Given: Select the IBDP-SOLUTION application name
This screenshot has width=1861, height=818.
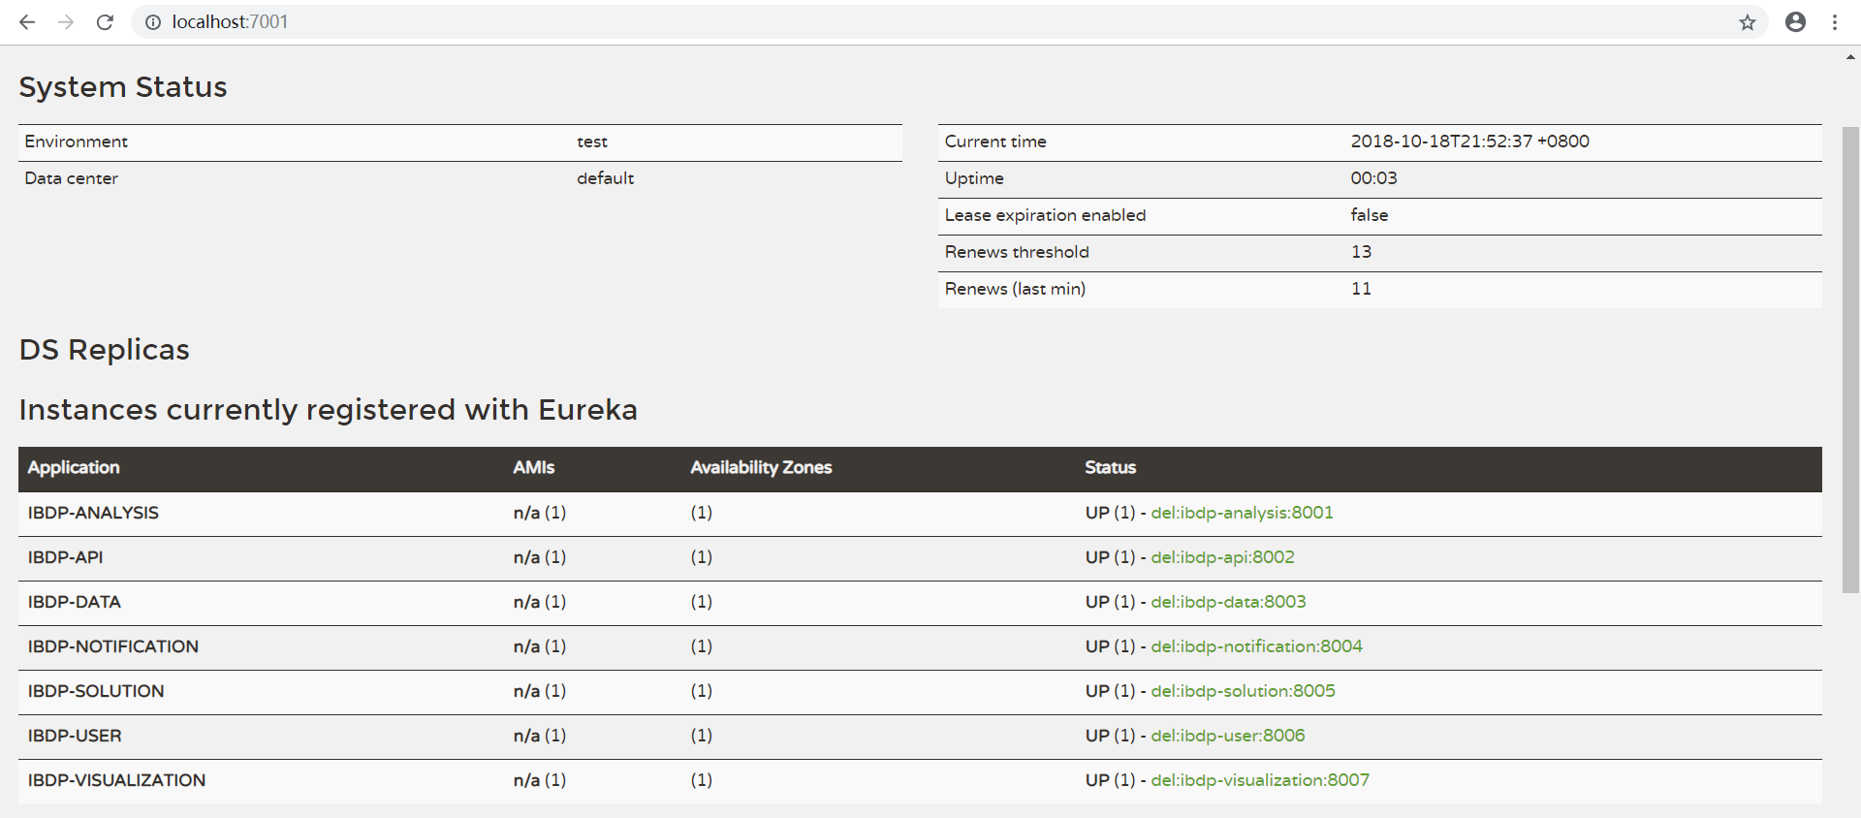Looking at the screenshot, I should click(x=96, y=691).
